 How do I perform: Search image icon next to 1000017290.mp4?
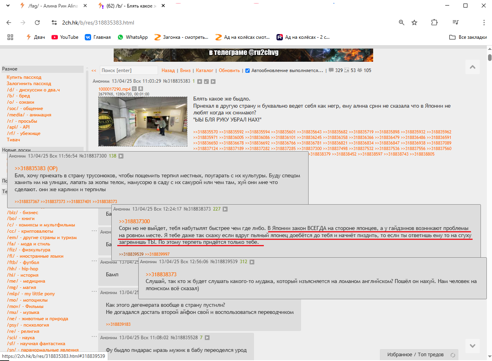tap(134, 89)
